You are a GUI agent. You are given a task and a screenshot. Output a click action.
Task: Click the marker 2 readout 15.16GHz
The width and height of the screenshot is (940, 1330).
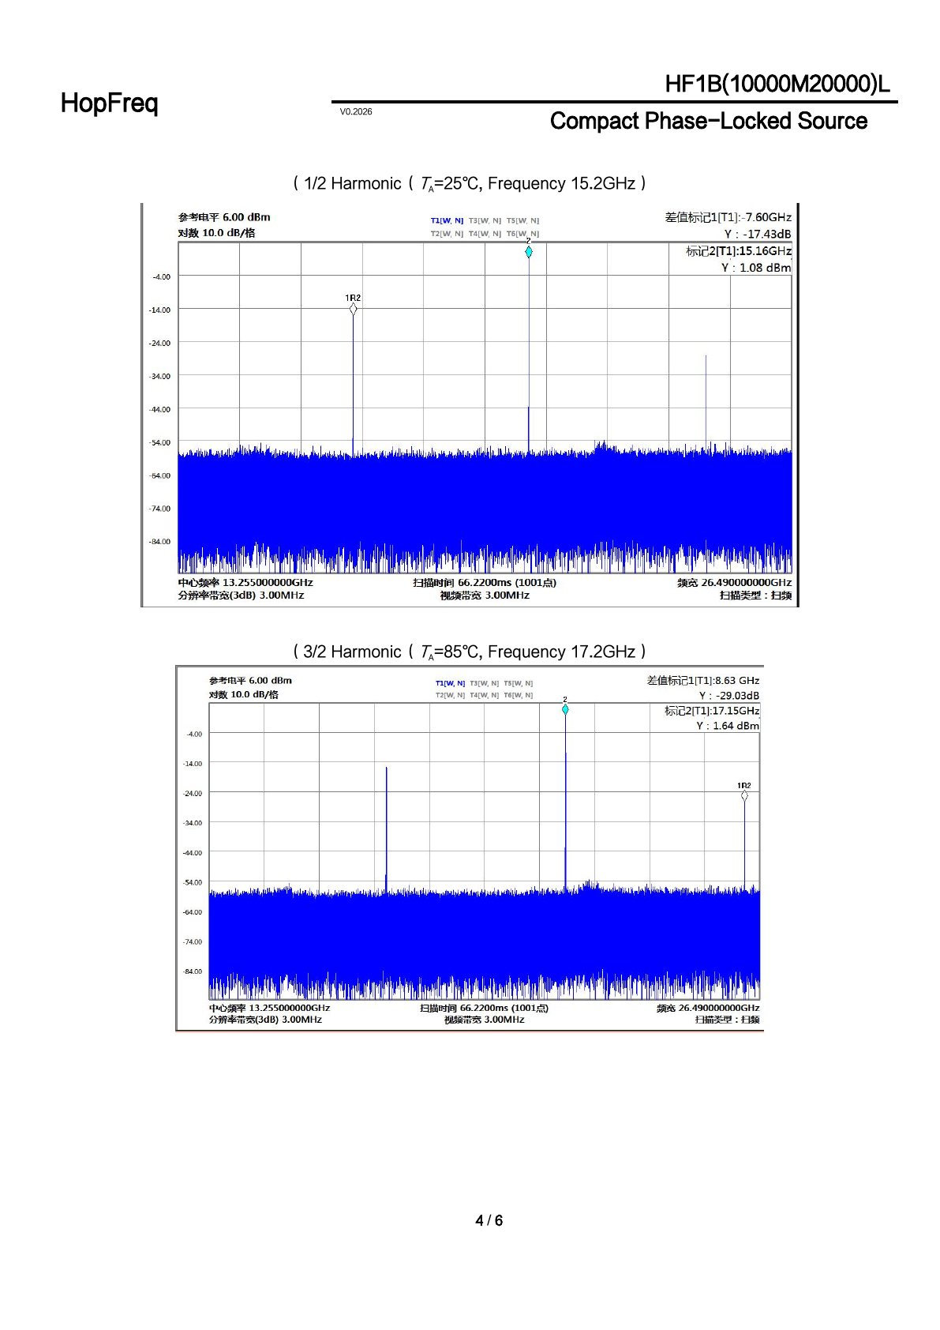739,250
